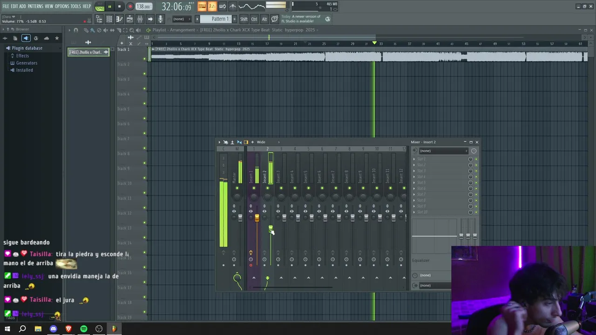Mute the Master mixer track
The height and width of the screenshot is (335, 596).
(237, 188)
